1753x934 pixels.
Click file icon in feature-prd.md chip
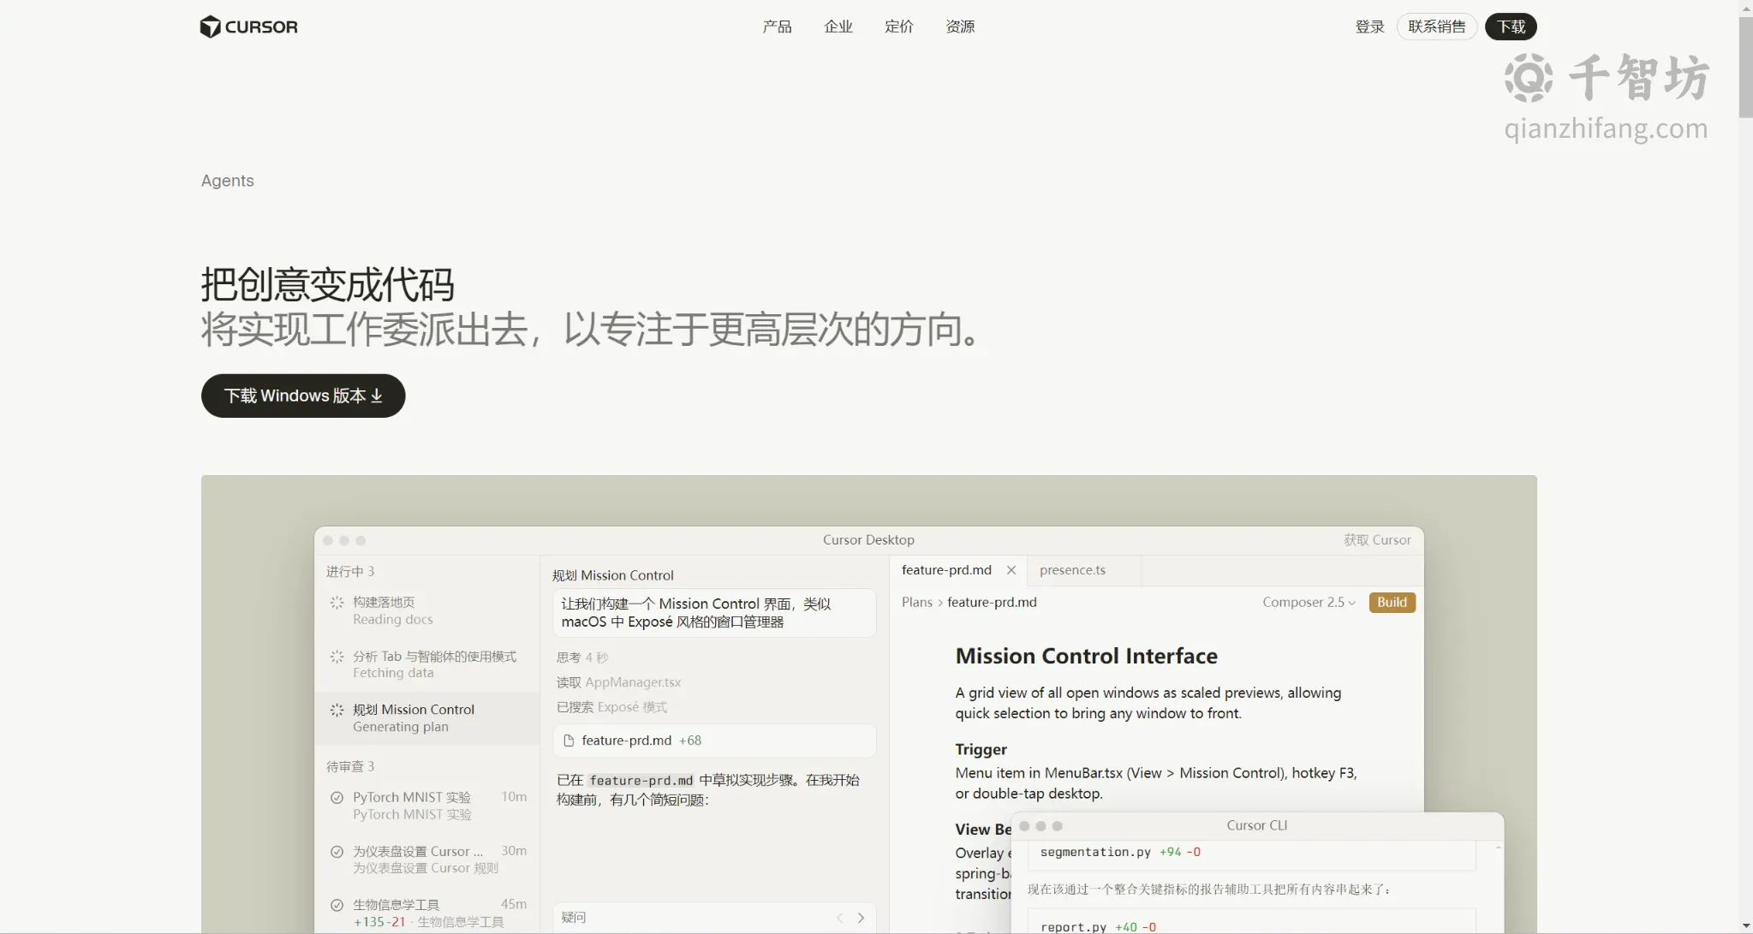[569, 741]
